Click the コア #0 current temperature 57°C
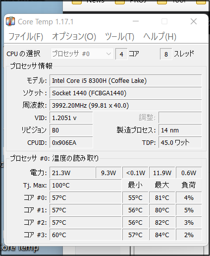Viewport: 210px width, 256px height. pyautogui.click(x=86, y=197)
